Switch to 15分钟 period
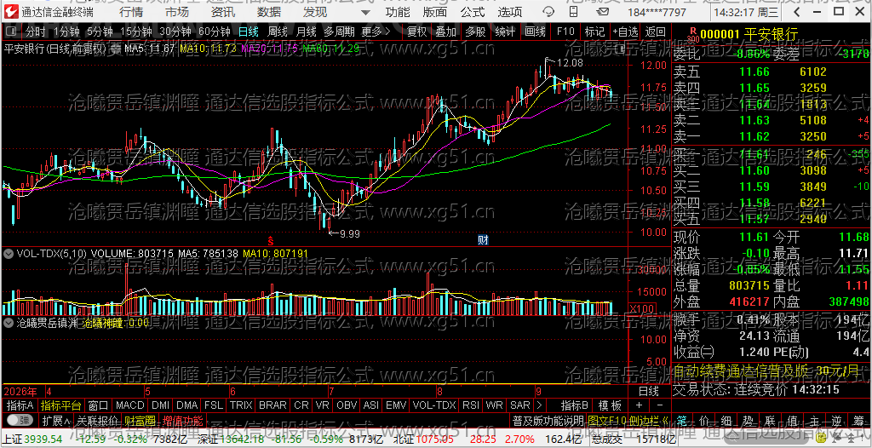 135,32
